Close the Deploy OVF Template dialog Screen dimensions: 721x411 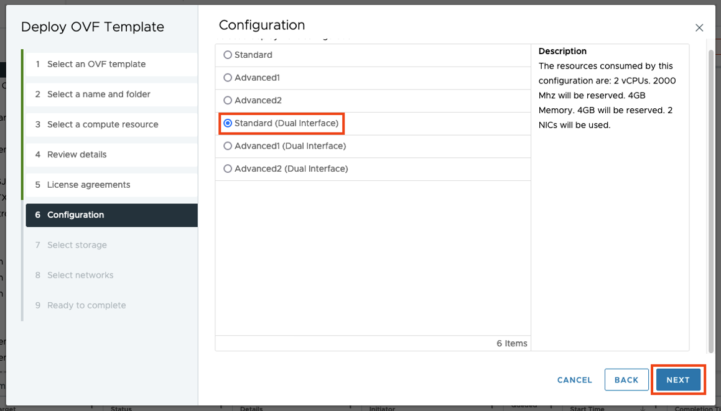click(699, 27)
